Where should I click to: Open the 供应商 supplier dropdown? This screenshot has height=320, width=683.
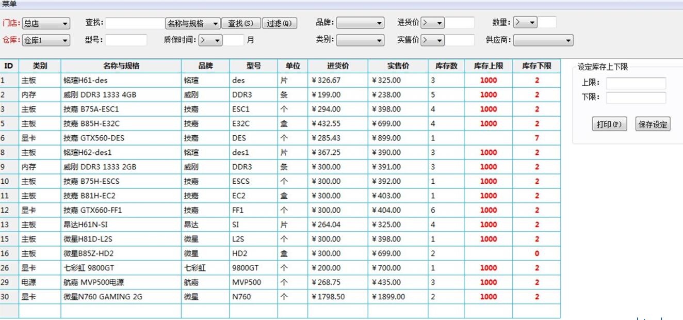(x=543, y=40)
